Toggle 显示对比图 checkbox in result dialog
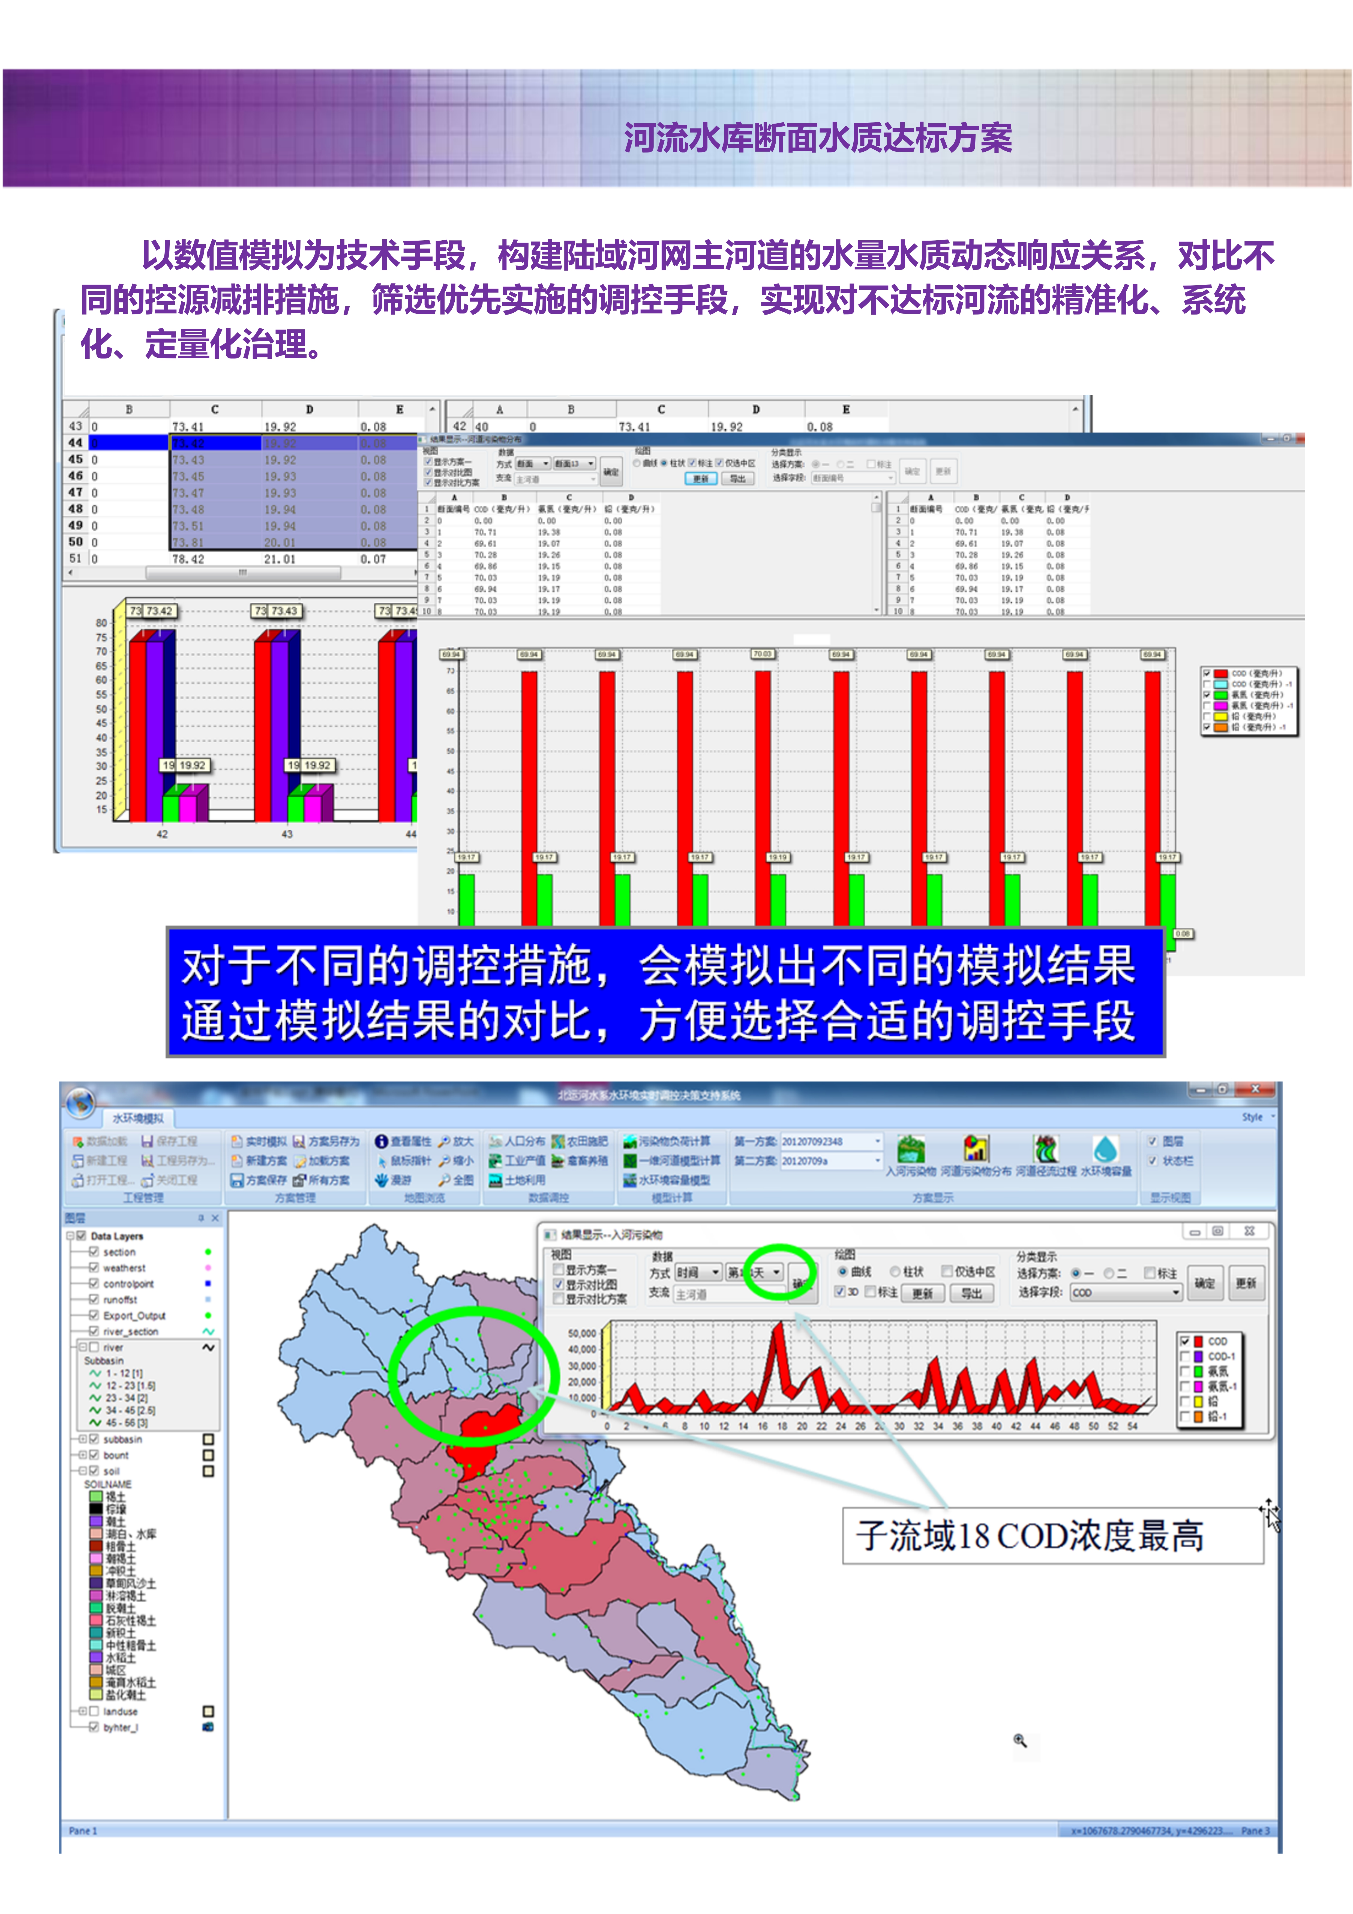The width and height of the screenshot is (1353, 1914). (x=559, y=1285)
